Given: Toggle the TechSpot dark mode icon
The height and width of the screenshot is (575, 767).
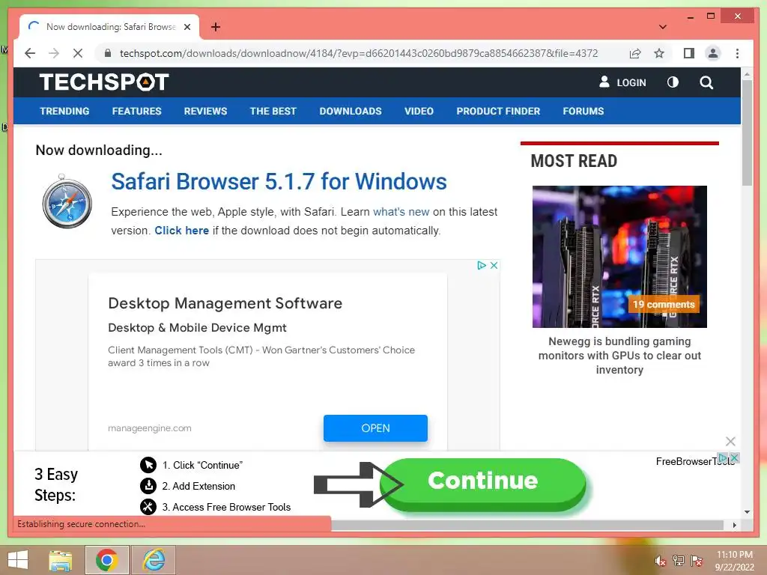Looking at the screenshot, I should coord(673,82).
